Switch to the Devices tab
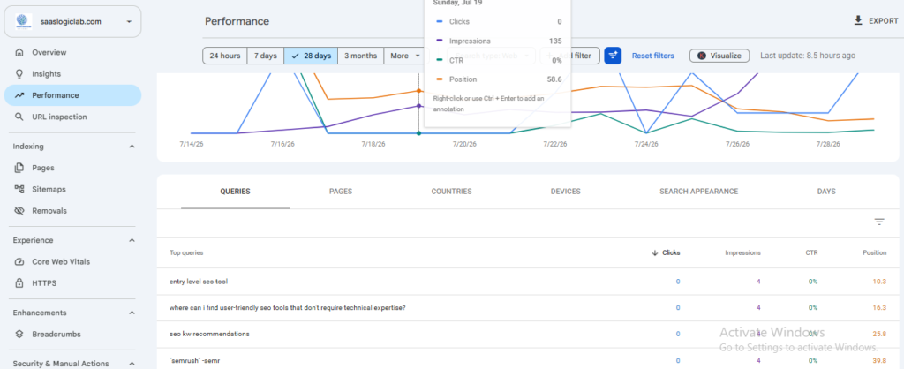Image resolution: width=904 pixels, height=369 pixels. point(566,192)
